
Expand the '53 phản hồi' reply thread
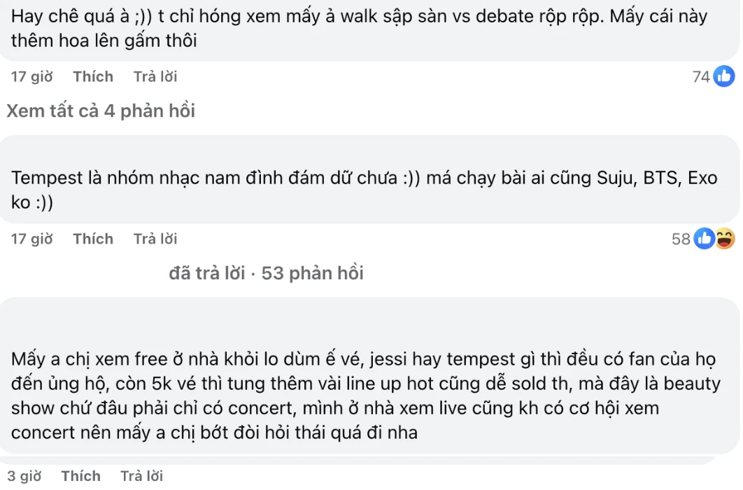pos(312,273)
